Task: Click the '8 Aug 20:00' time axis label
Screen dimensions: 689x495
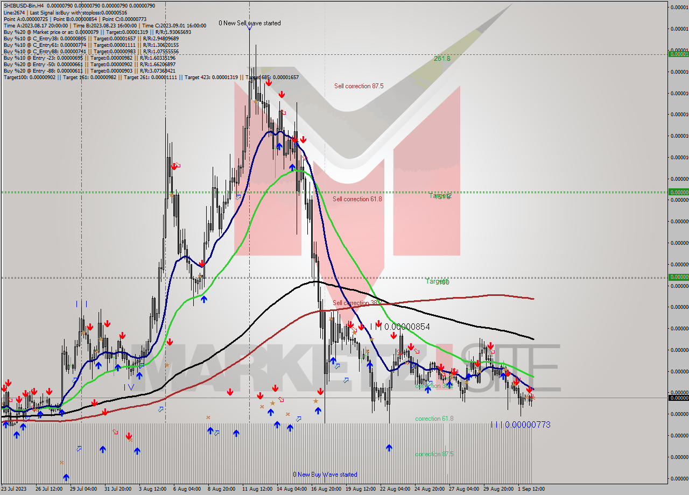Action: point(221,489)
